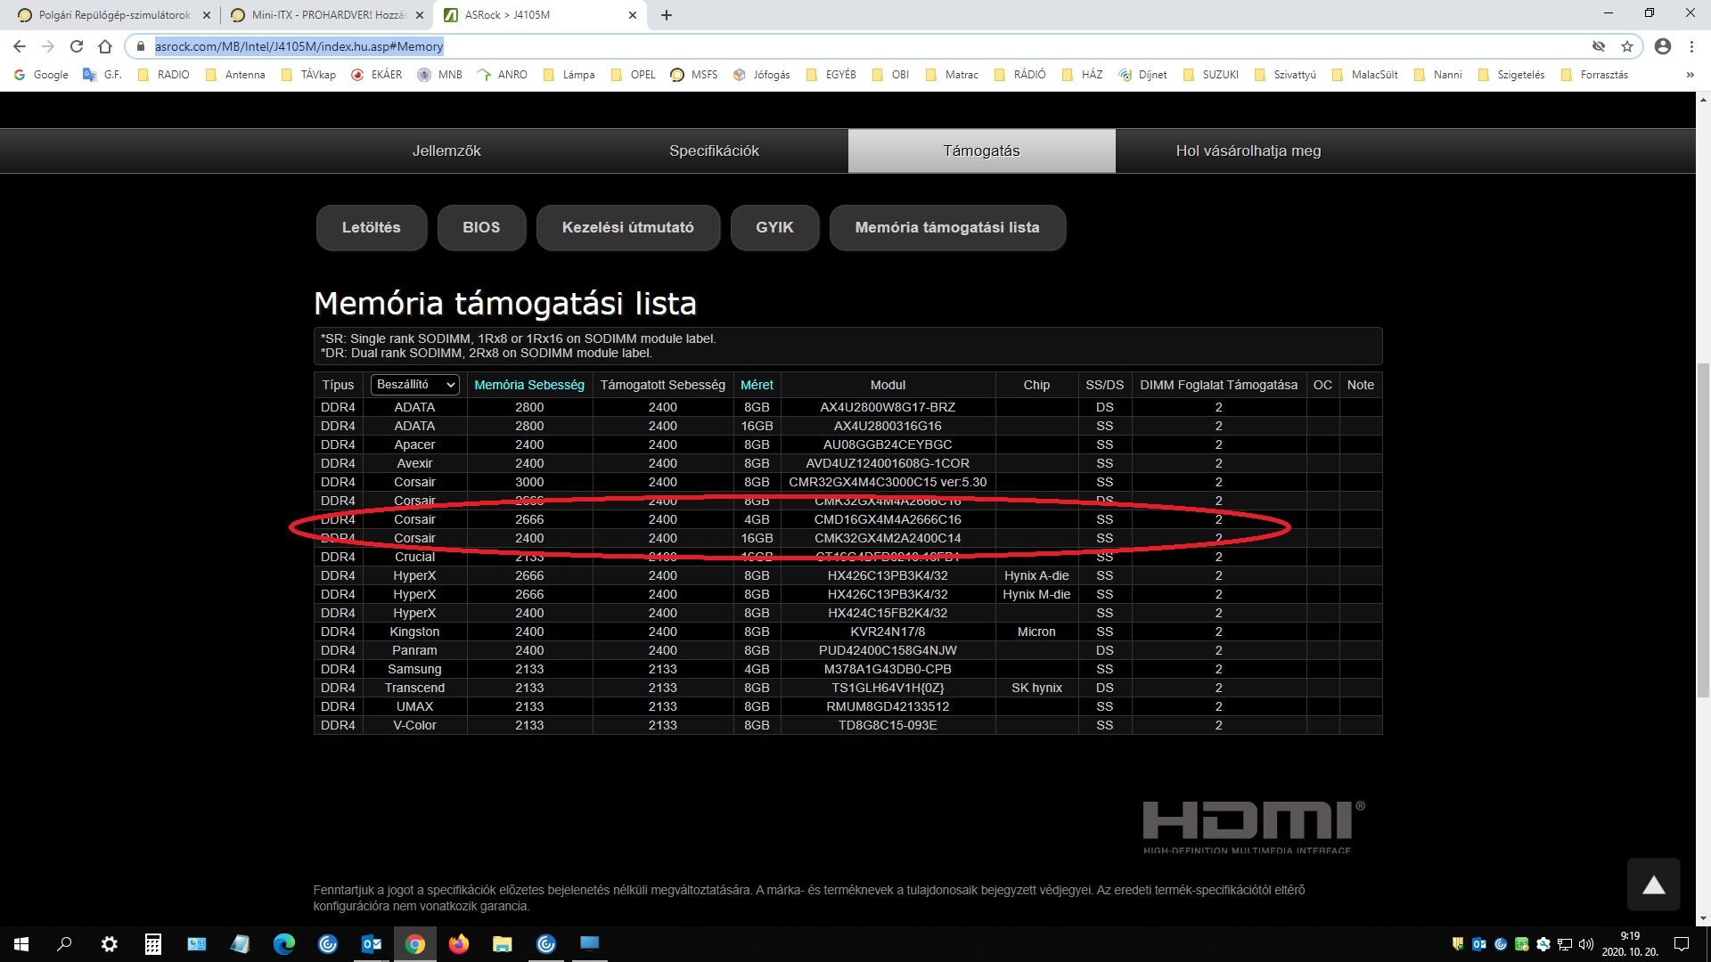This screenshot has height=962, width=1711.
Task: Open the MNB bookmark
Action: pos(440,75)
